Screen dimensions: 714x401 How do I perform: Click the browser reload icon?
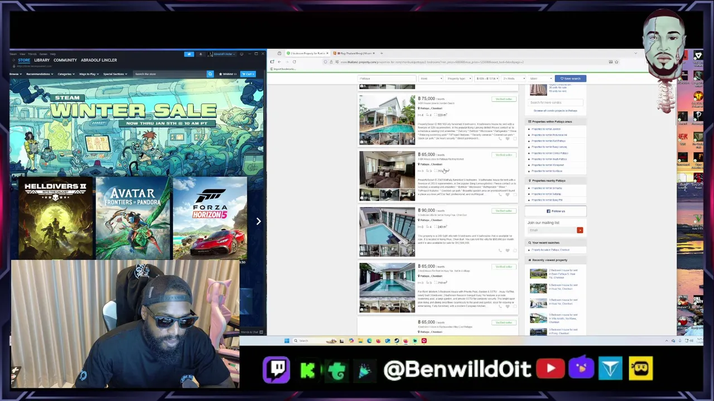(294, 62)
